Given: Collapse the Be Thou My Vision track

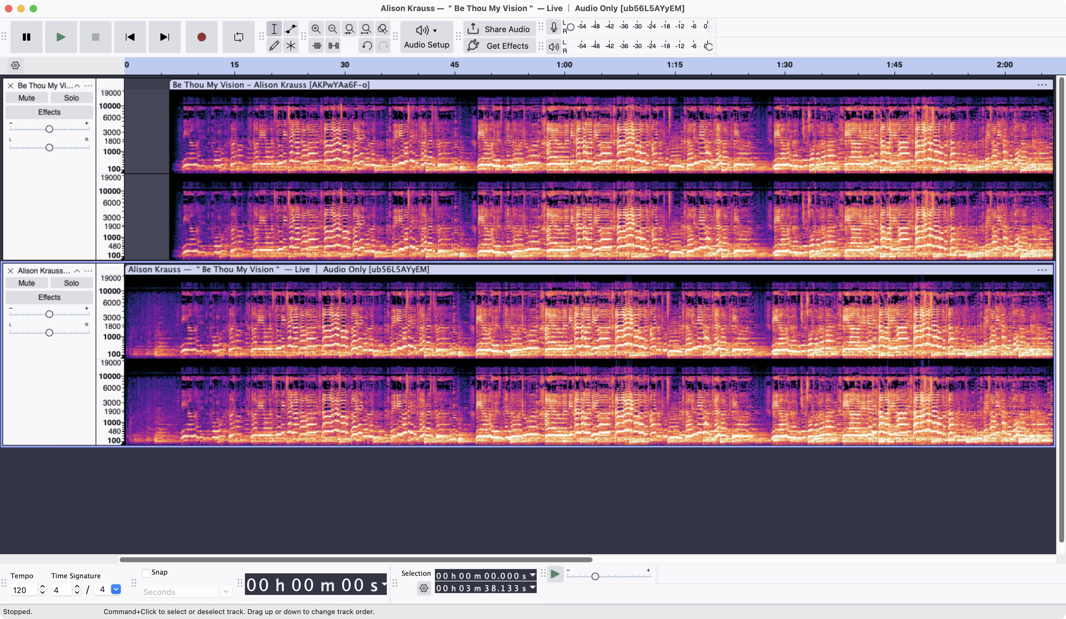Looking at the screenshot, I should tap(77, 85).
